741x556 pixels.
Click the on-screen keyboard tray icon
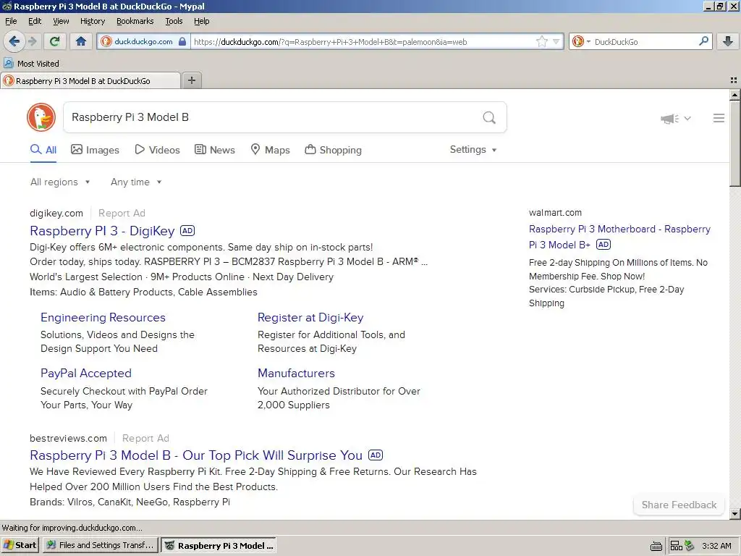pyautogui.click(x=656, y=547)
